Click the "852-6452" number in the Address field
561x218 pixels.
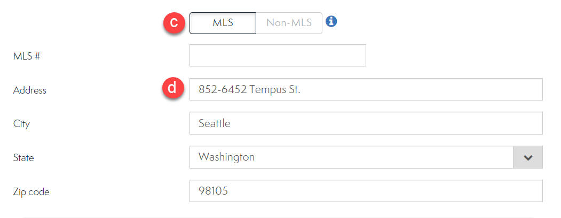(x=222, y=89)
